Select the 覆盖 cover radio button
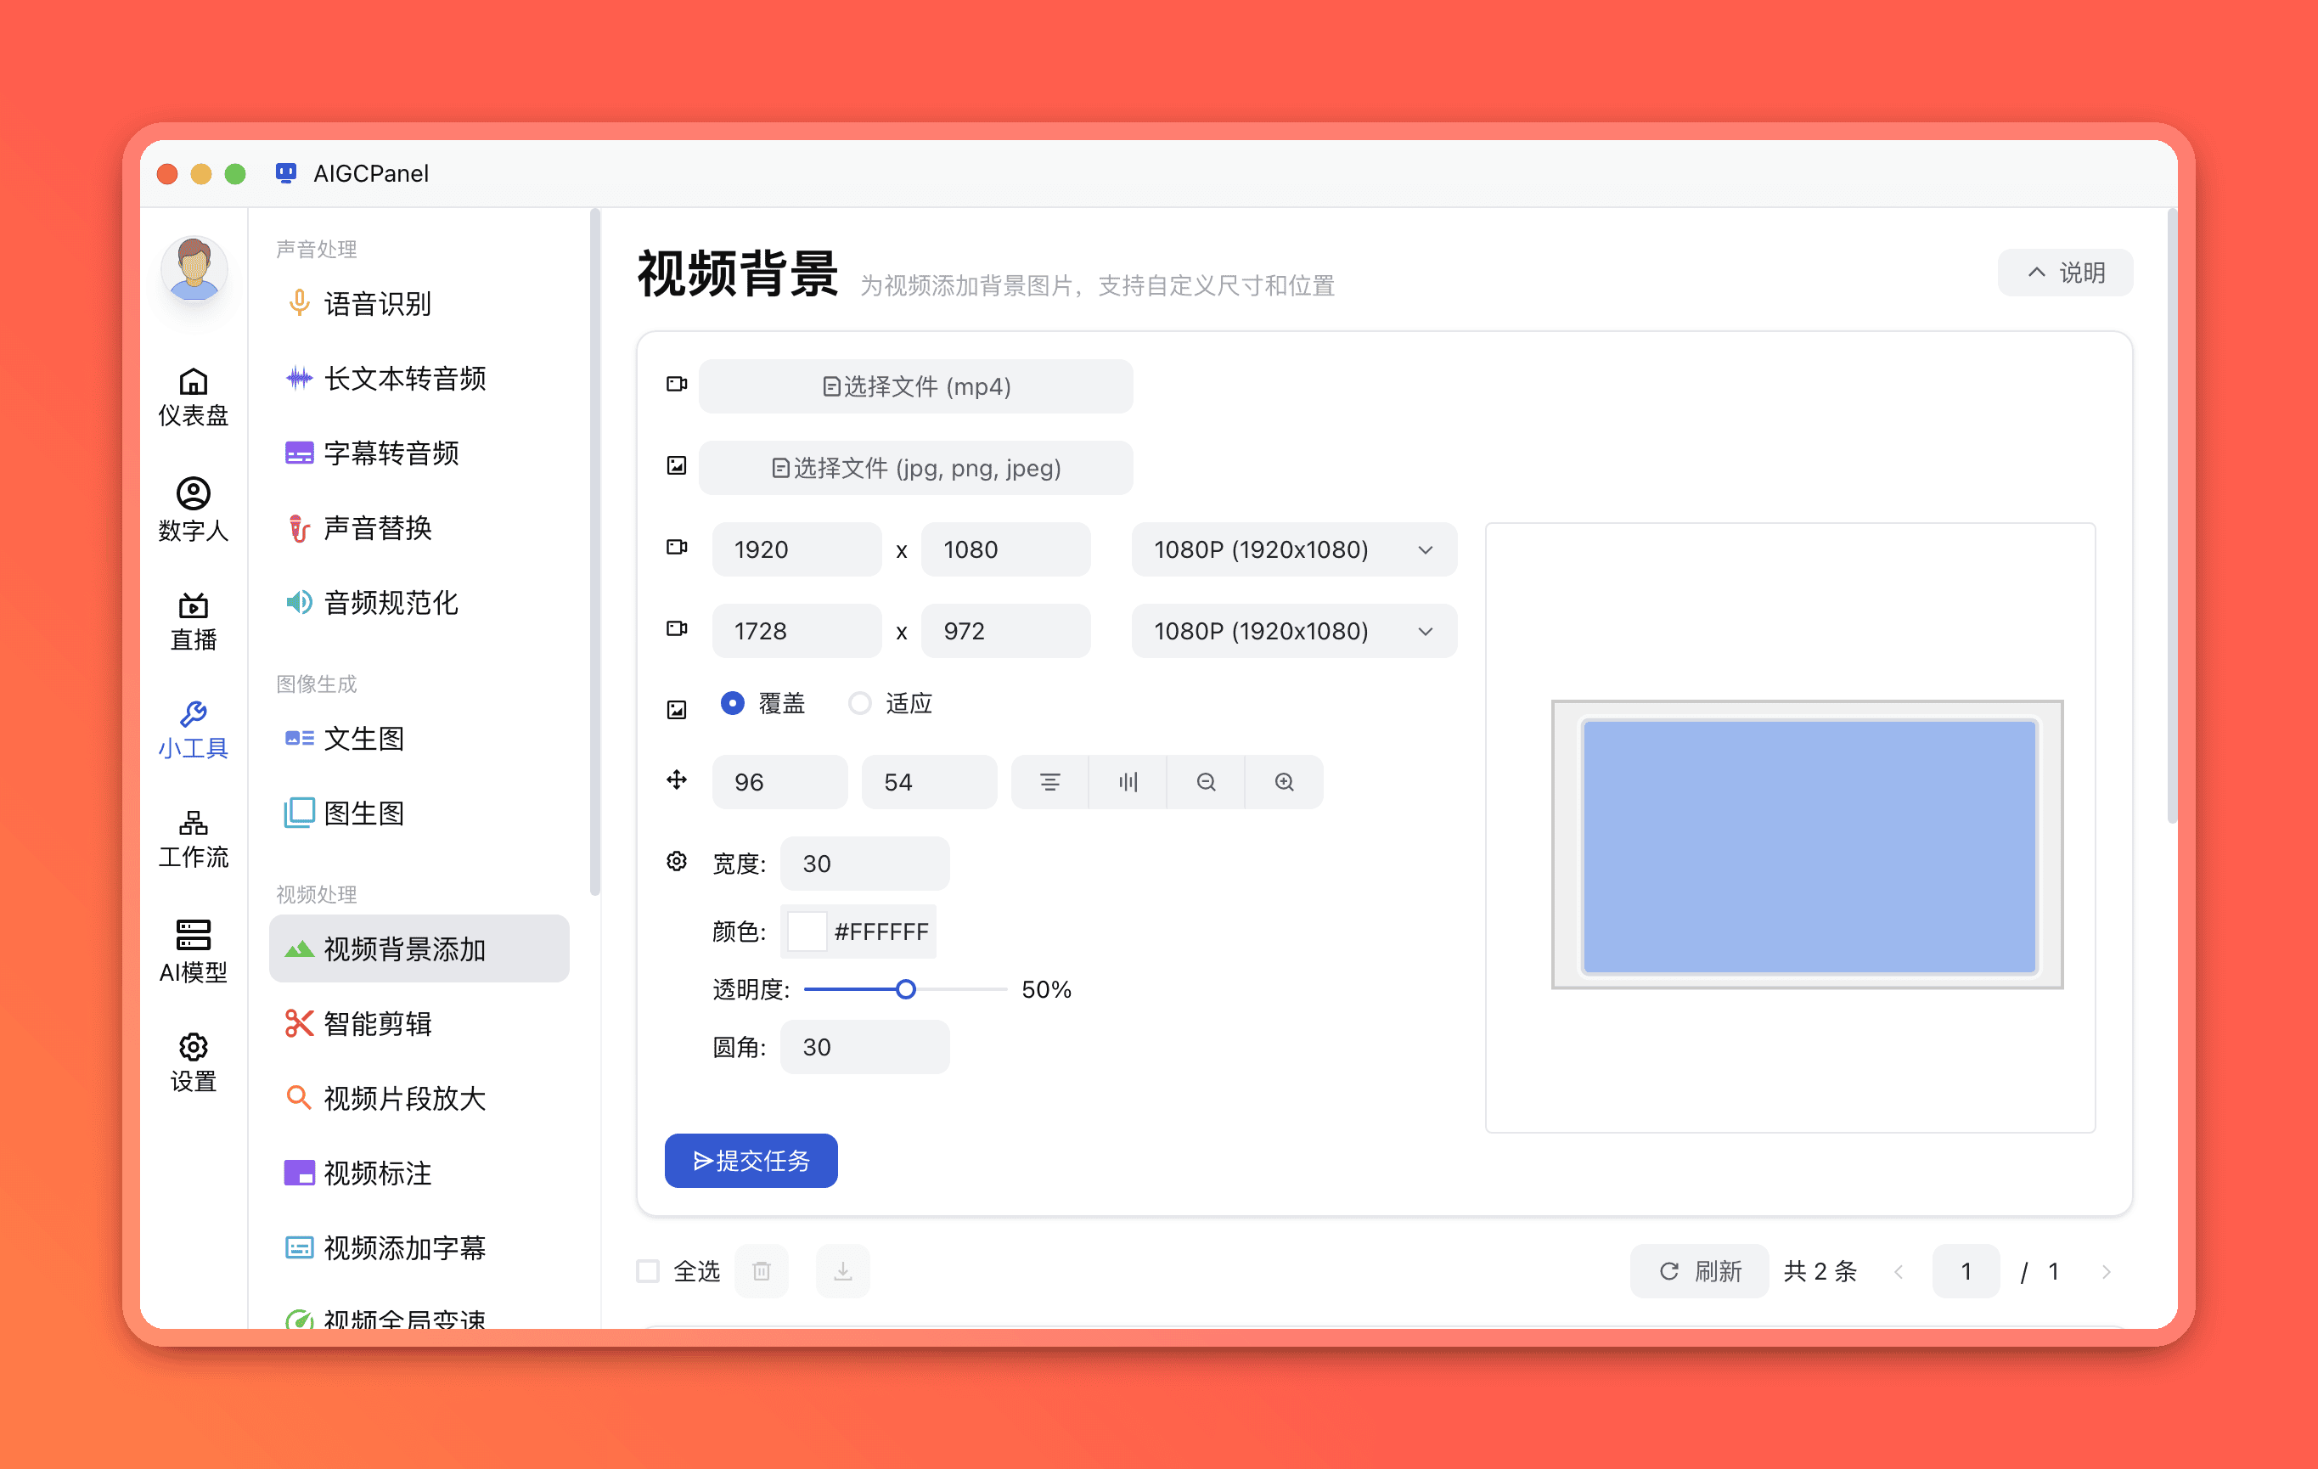Image resolution: width=2318 pixels, height=1469 pixels. (733, 704)
